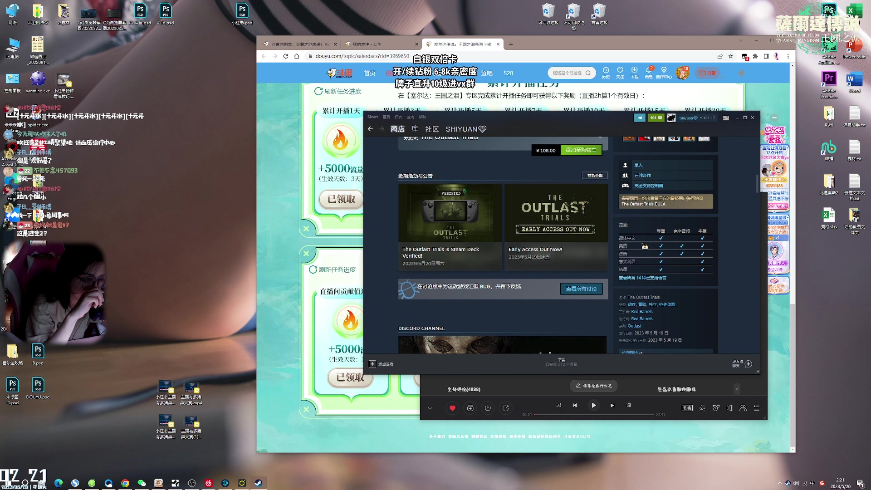Open the volume control speaker icon
Screen dimensions: 871x490
coord(729,408)
